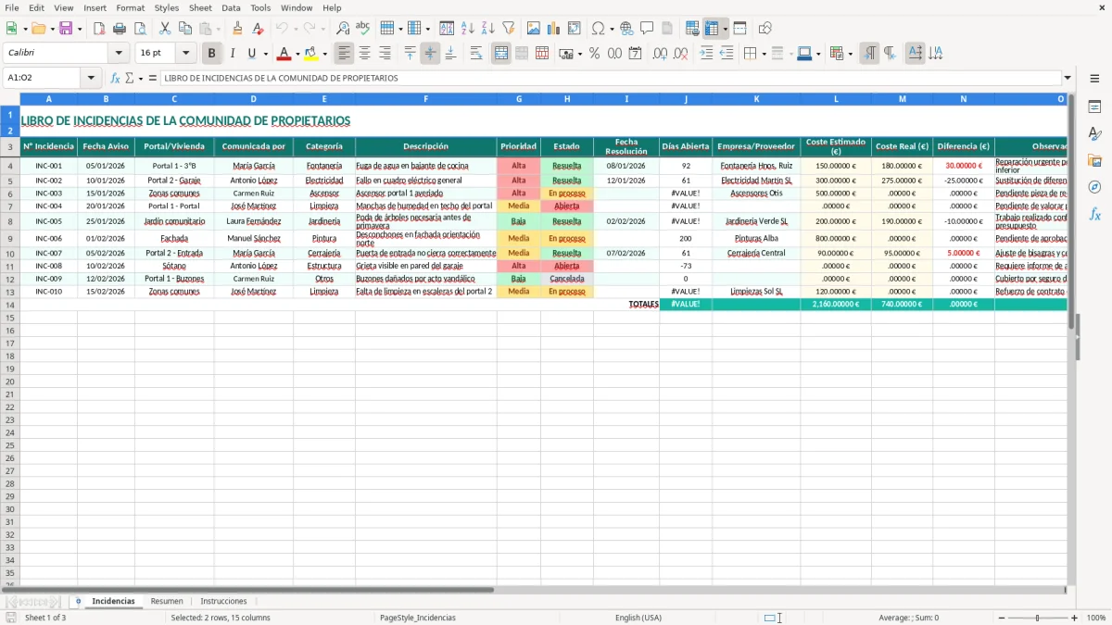The height and width of the screenshot is (625, 1112).
Task: Click row header 14
Action: click(9, 305)
